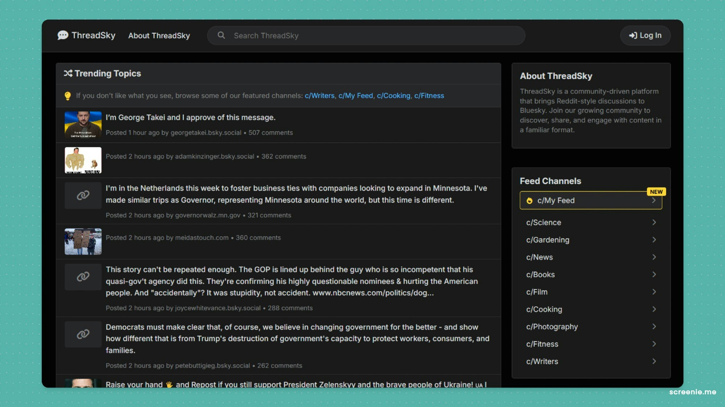Open the Netherlands business ties post

(x=296, y=194)
